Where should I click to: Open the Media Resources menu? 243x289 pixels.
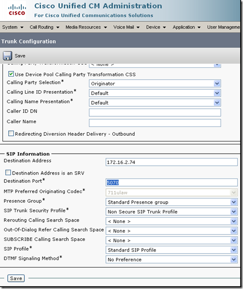[x=87, y=27]
